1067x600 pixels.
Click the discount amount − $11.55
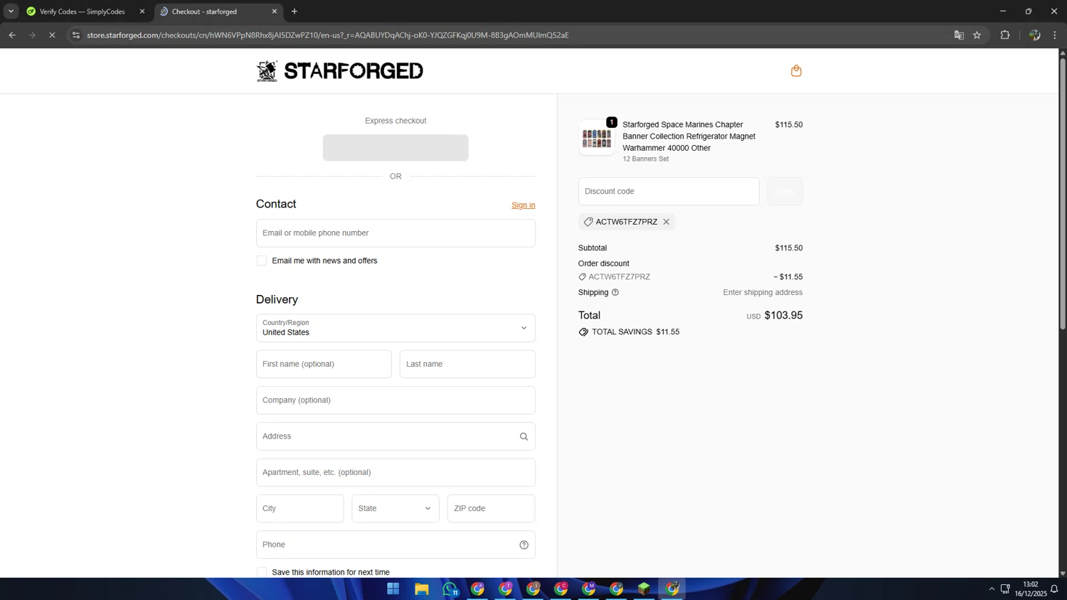[x=788, y=277]
